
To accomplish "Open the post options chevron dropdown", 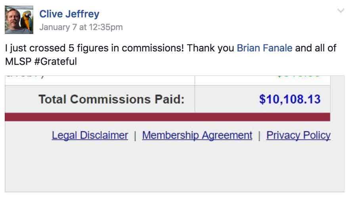I will [x=341, y=11].
